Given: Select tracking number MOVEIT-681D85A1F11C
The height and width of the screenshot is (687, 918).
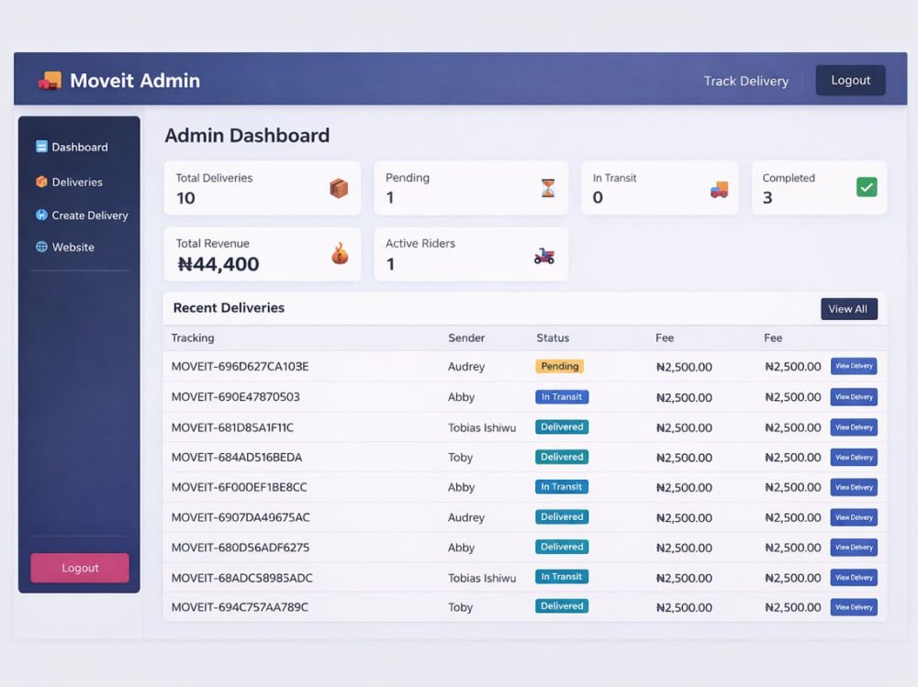Looking at the screenshot, I should click(x=232, y=427).
